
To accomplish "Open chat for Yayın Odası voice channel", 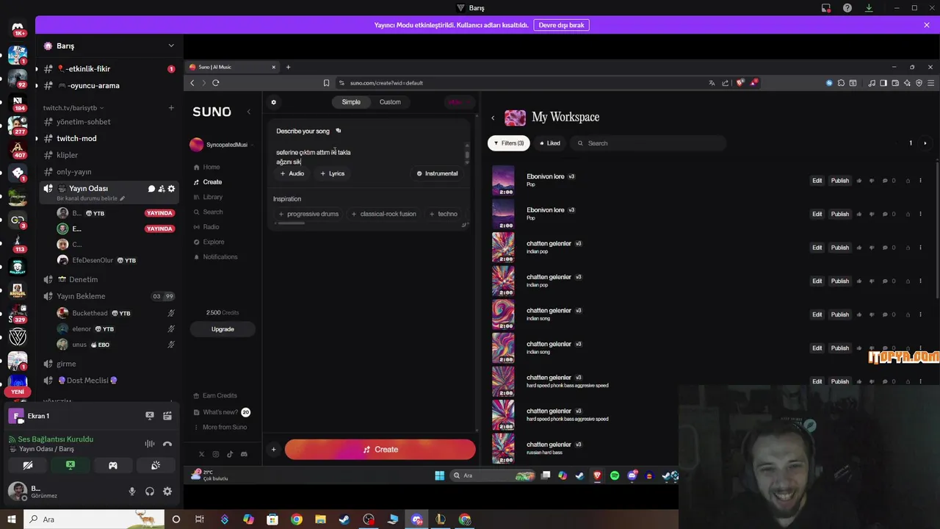I will coord(151,189).
